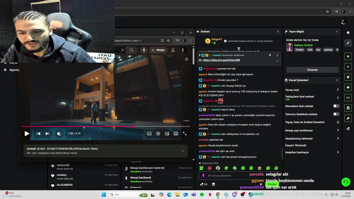Play the YouTube video
The width and height of the screenshot is (354, 199).
point(27,133)
